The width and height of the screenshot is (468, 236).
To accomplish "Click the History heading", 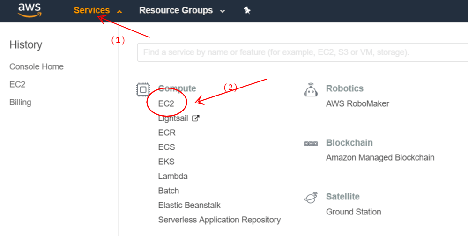I will (26, 45).
